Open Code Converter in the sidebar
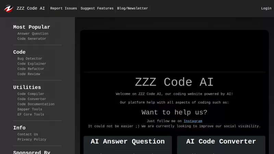Viewport: 274px width, 154px height. 32,99
